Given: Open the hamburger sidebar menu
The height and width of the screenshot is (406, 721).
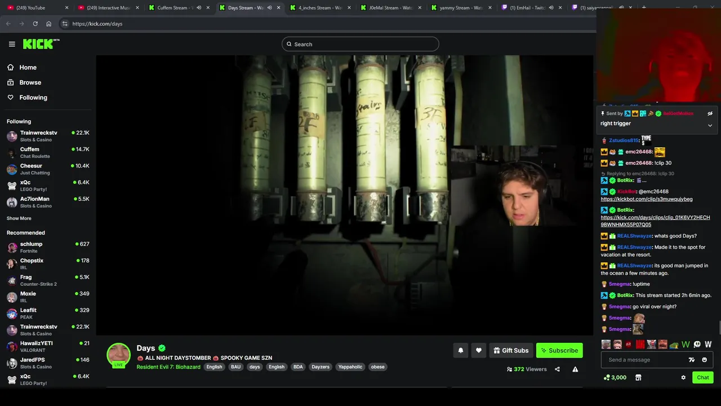Looking at the screenshot, I should (12, 44).
